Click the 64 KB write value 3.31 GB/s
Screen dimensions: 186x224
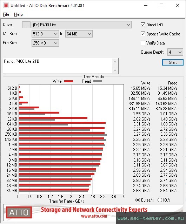tap(142, 124)
